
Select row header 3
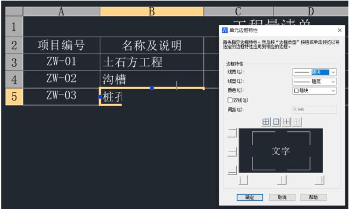[x=14, y=62]
